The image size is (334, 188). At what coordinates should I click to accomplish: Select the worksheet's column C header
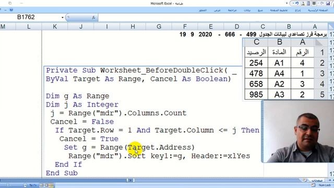(263, 27)
